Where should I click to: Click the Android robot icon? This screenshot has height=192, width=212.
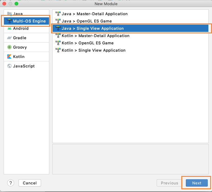click(9, 28)
